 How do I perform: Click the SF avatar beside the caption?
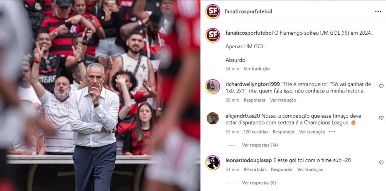213,35
